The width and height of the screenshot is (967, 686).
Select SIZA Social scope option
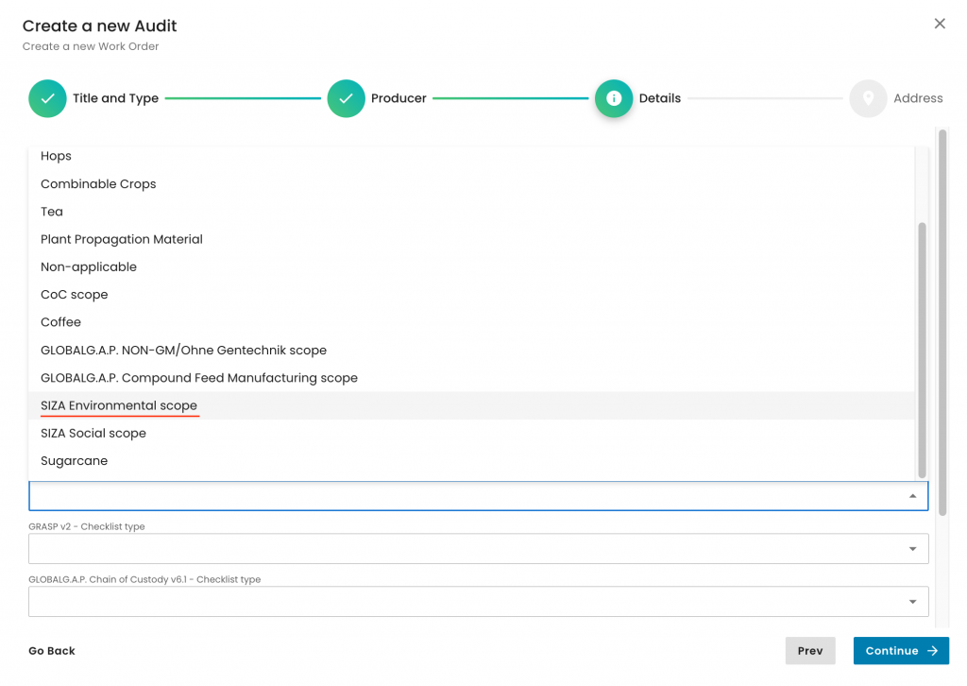pos(93,433)
